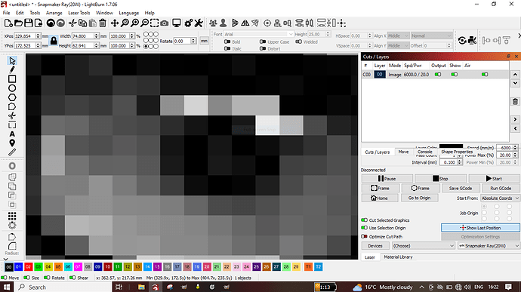
Task: Click the Save GCode button
Action: coord(460,188)
